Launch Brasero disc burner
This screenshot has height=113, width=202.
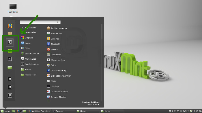point(53,49)
